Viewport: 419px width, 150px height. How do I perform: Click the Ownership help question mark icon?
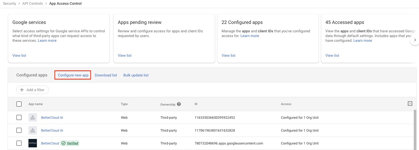tap(179, 104)
